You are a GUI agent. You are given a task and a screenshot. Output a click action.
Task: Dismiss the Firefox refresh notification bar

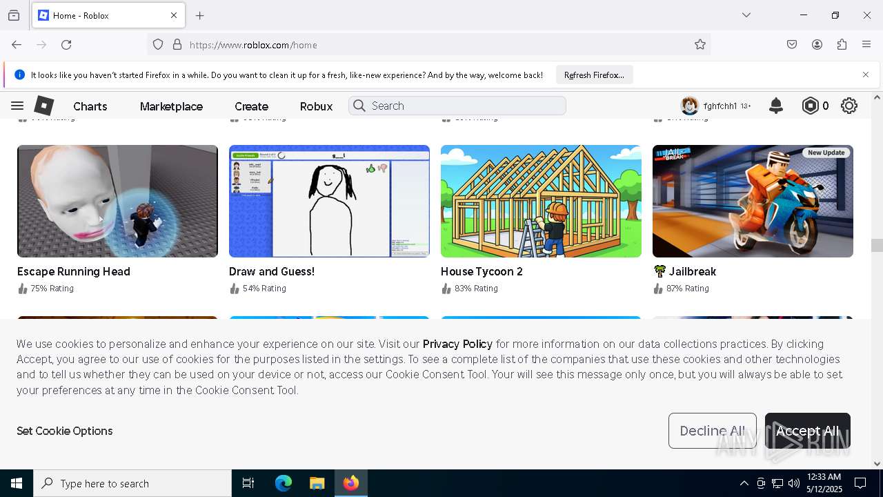866,75
